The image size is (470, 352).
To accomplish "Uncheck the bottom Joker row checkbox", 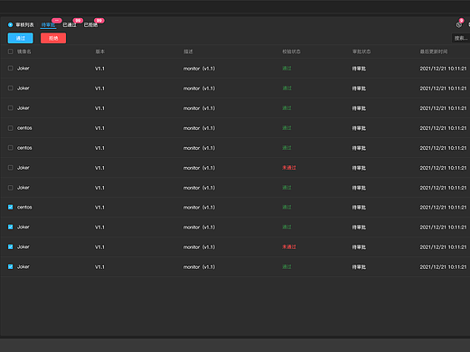I will click(x=10, y=266).
